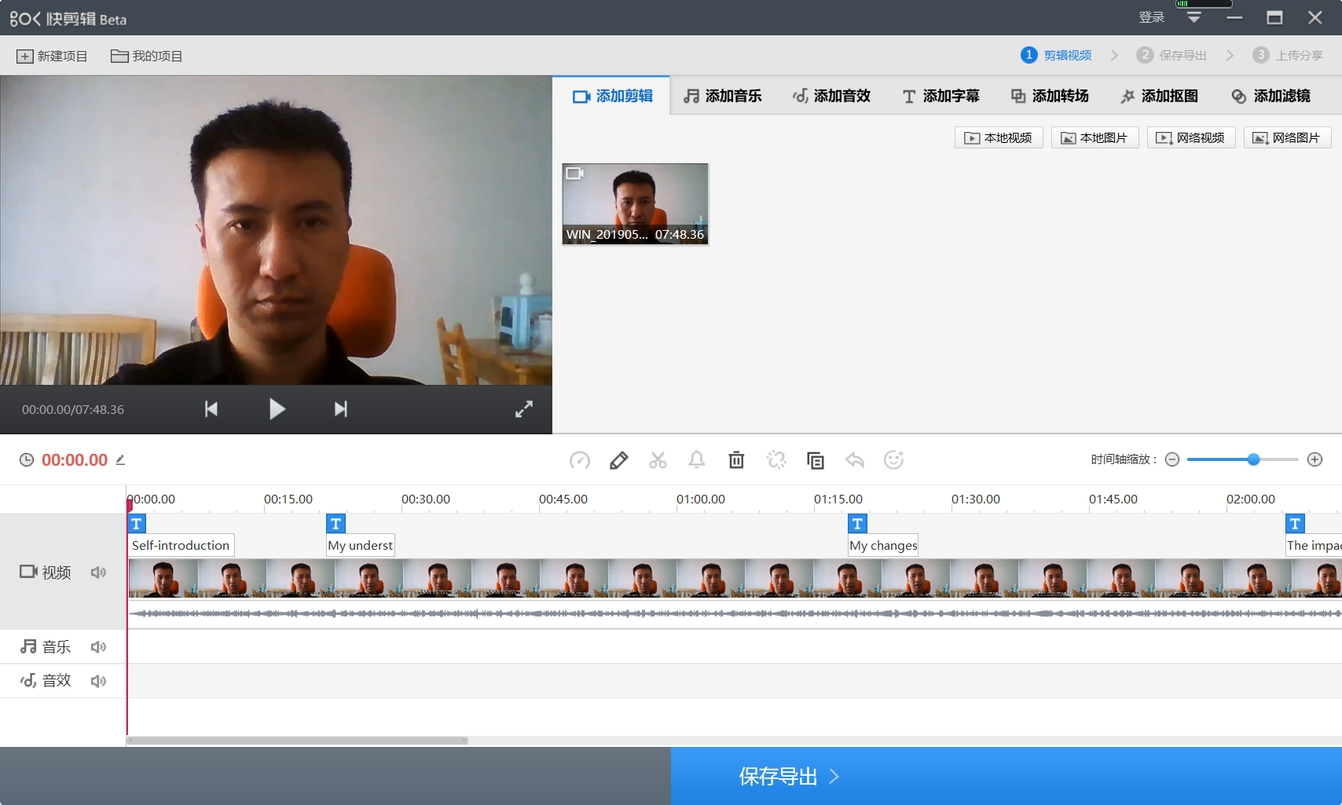Undo with the curved arrow icon

(855, 460)
